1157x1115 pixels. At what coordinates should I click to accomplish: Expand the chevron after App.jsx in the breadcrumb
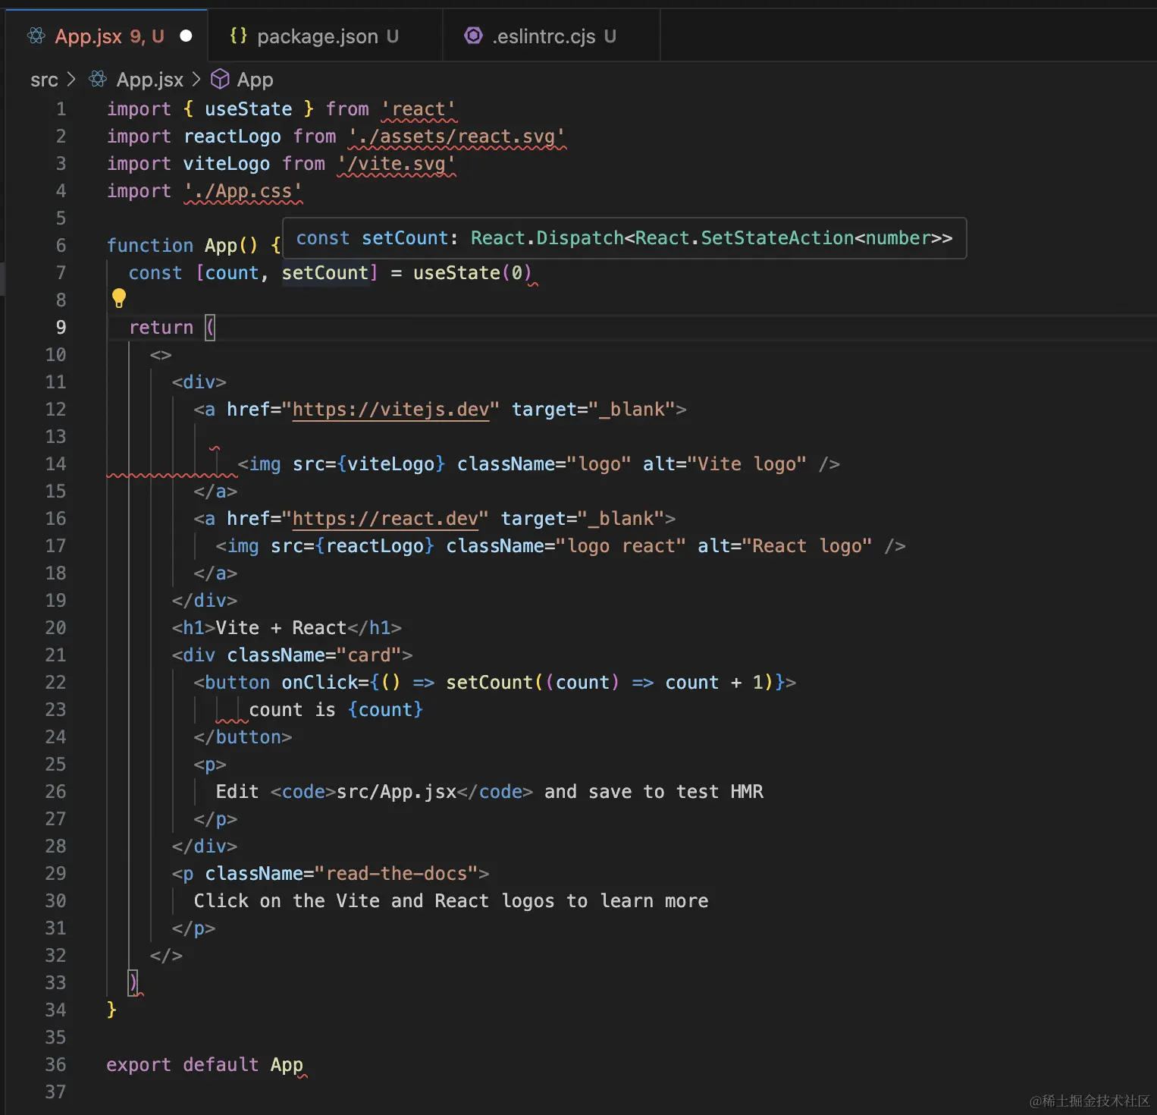point(196,79)
